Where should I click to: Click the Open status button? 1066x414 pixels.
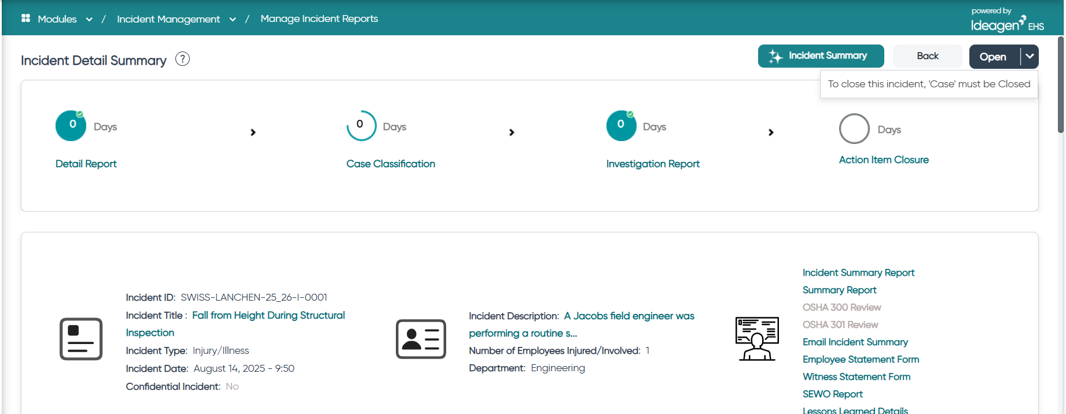pyautogui.click(x=993, y=57)
